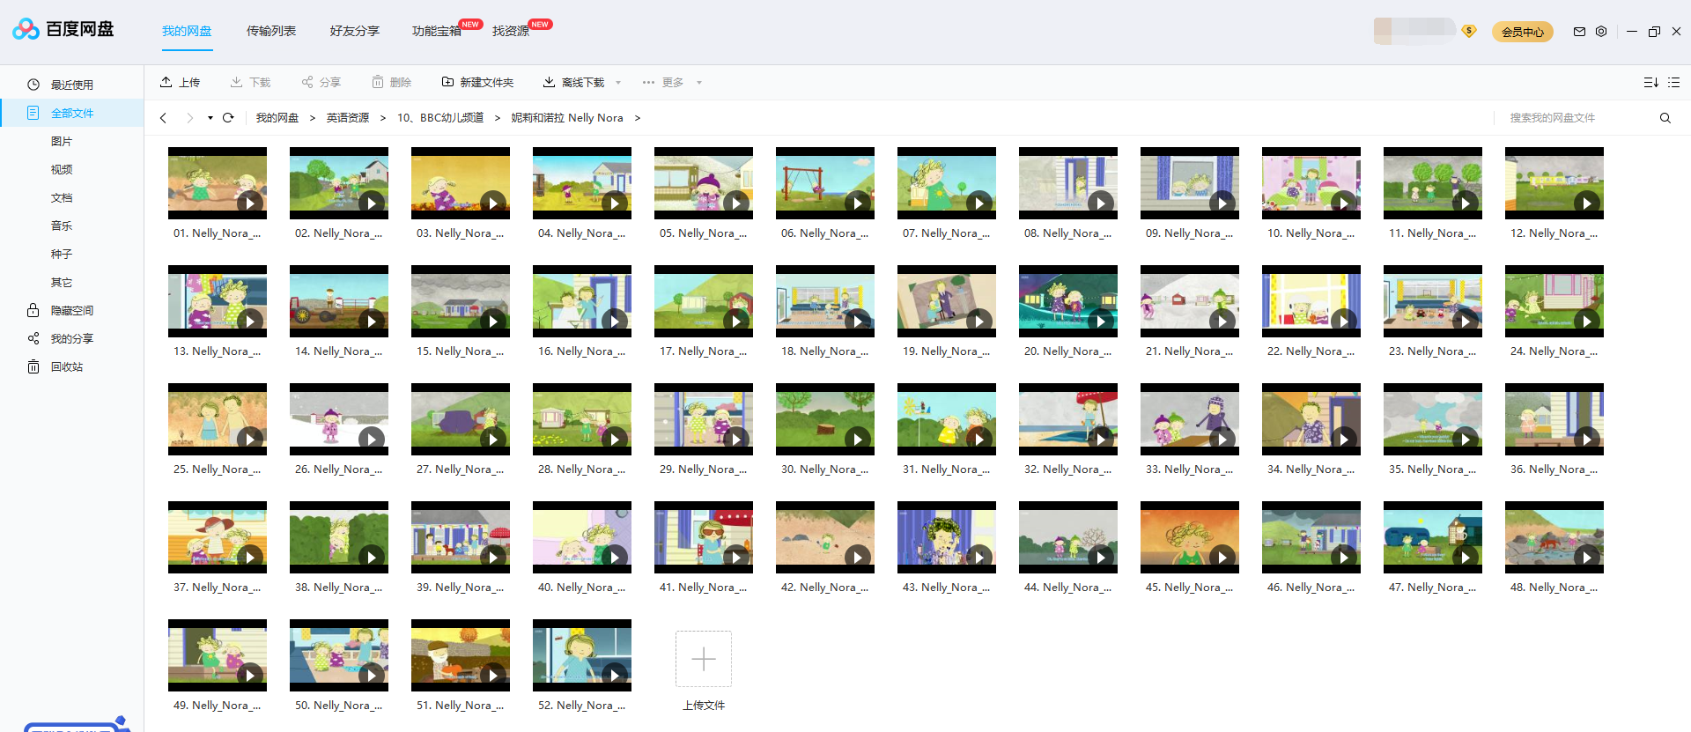Switch to 传输列表 tab
Image resolution: width=1691 pixels, height=732 pixels.
point(271,31)
